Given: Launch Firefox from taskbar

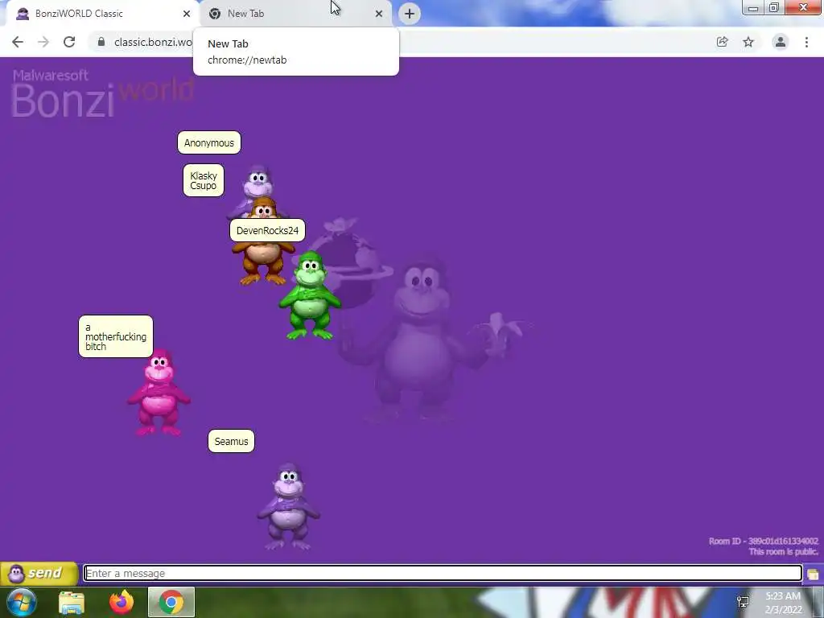Looking at the screenshot, I should tap(122, 602).
